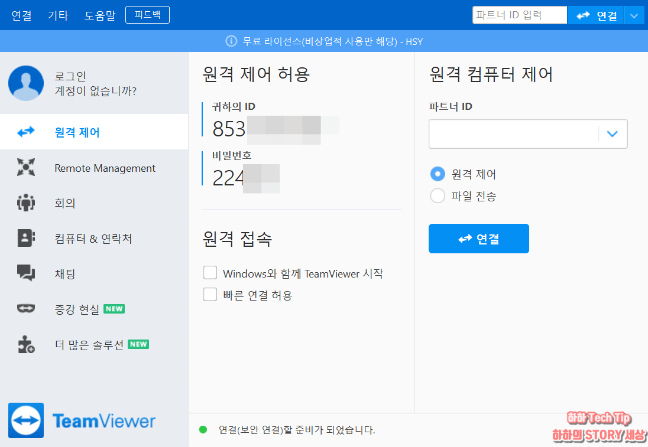This screenshot has height=447, width=648.
Task: Click NEW badge beside 더 많은 솔루션
Action: click(138, 344)
